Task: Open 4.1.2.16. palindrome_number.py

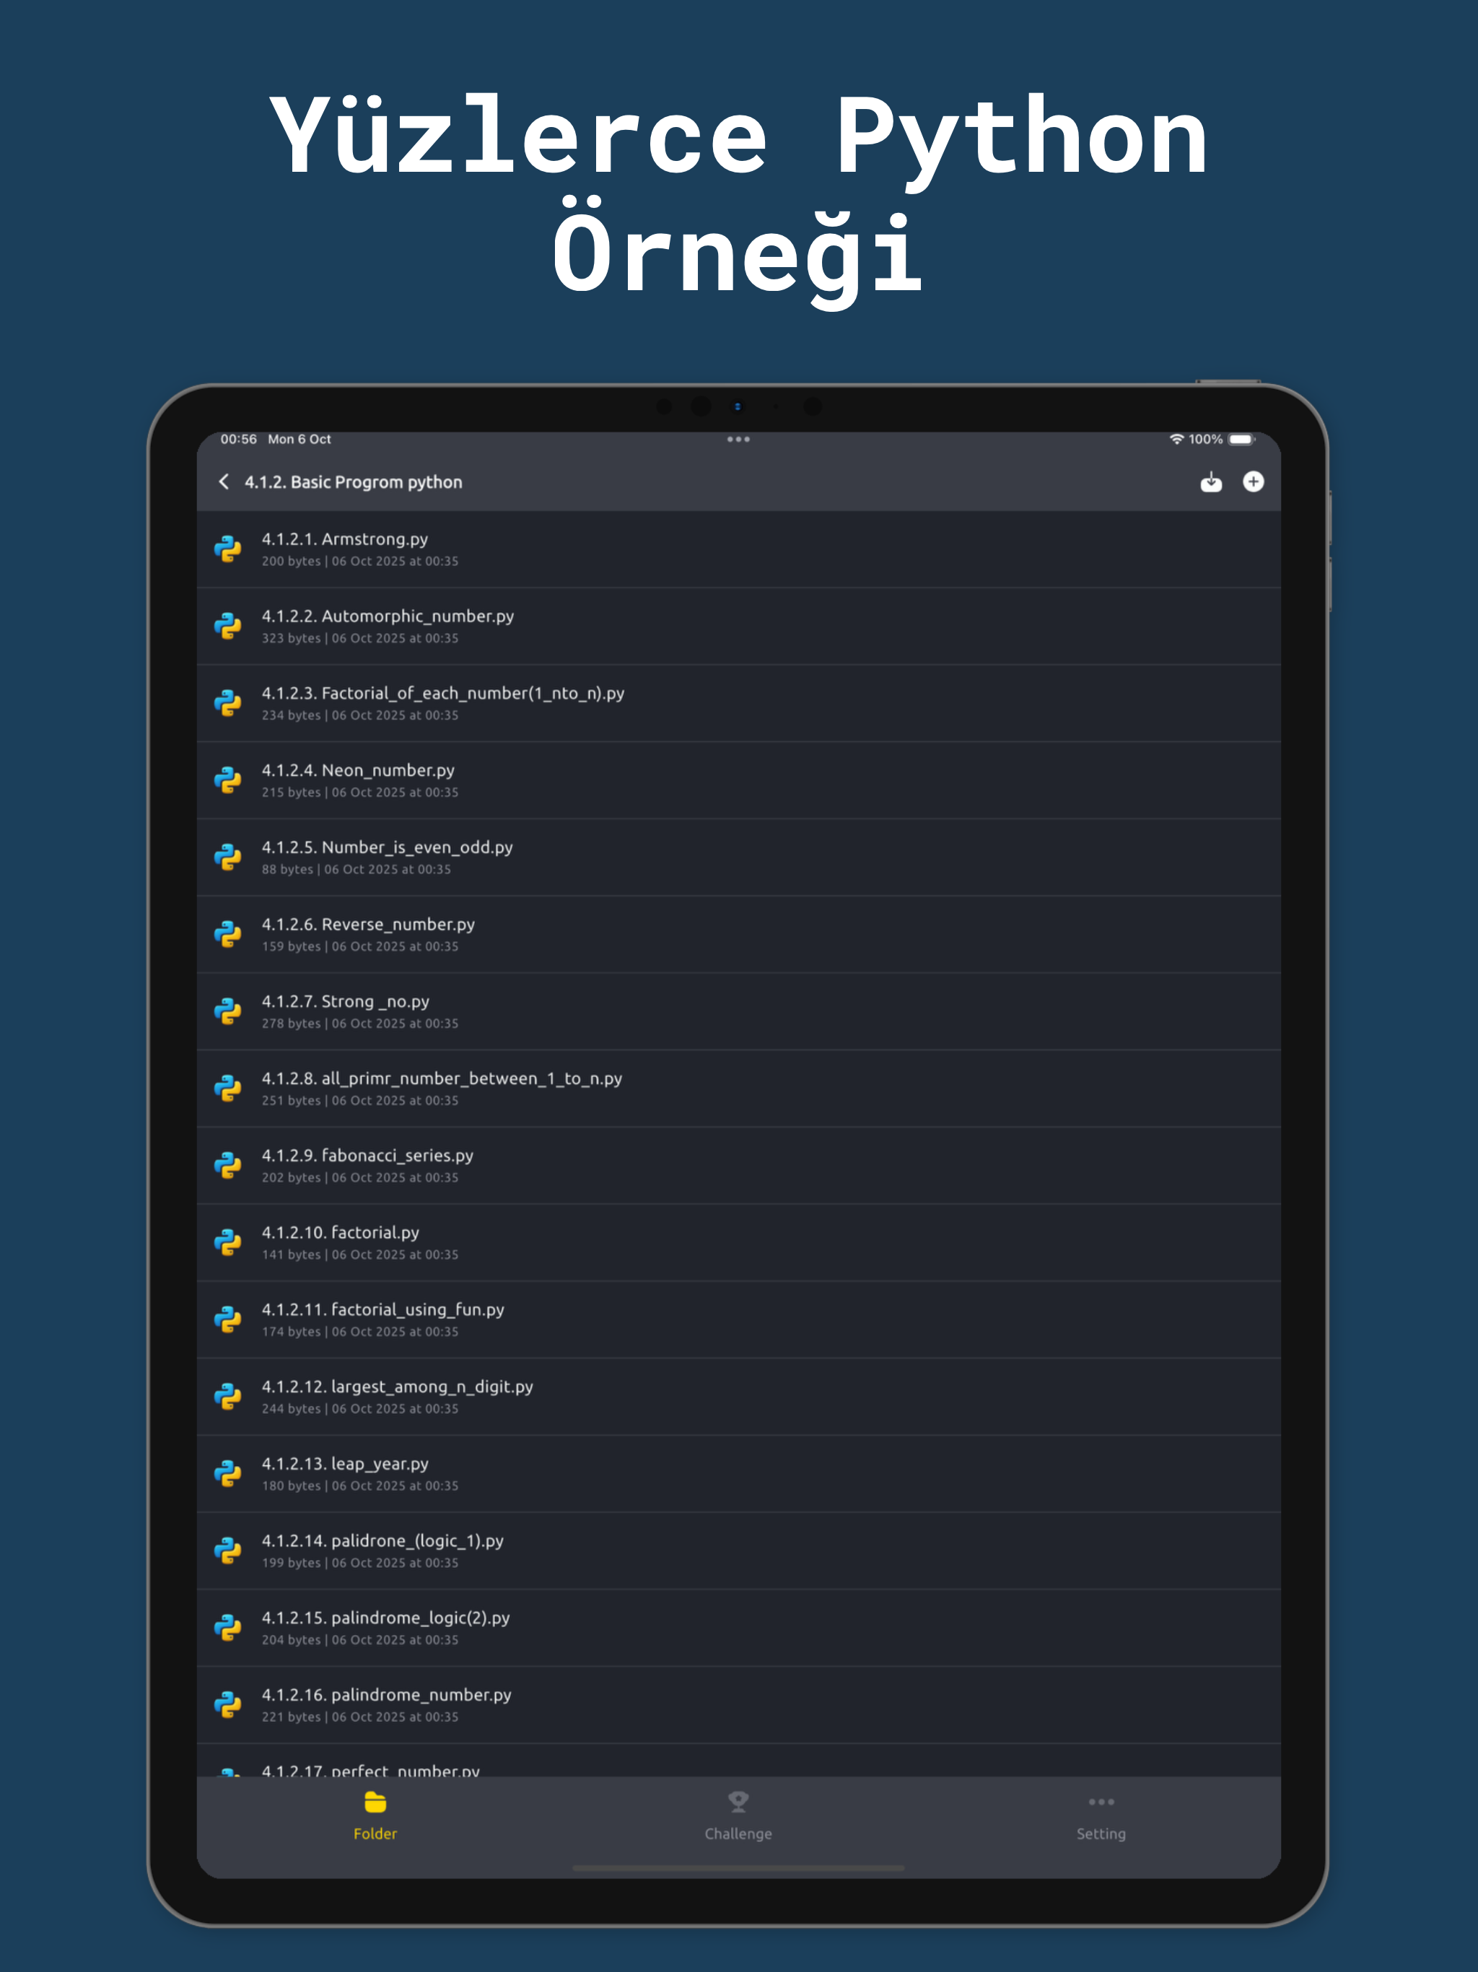Action: (x=738, y=1706)
